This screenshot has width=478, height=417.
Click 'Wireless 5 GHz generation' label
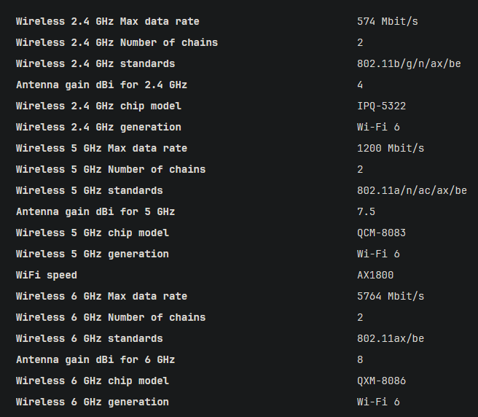coord(92,254)
